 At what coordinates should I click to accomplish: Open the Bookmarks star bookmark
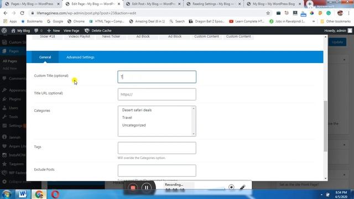[32, 22]
